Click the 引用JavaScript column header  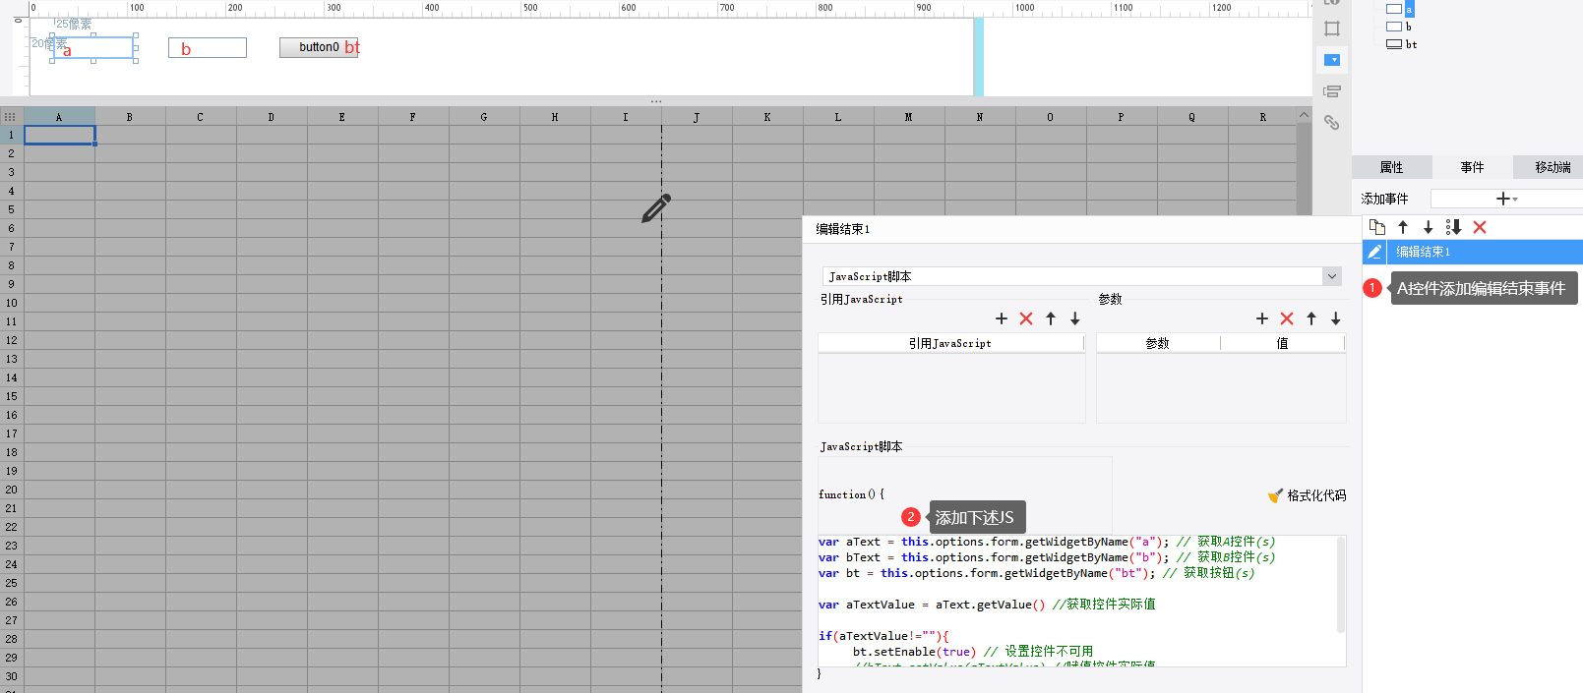(950, 343)
